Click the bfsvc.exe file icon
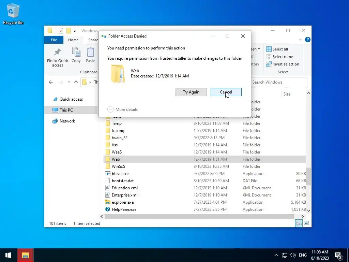Image resolution: width=349 pixels, height=262 pixels. click(107, 173)
